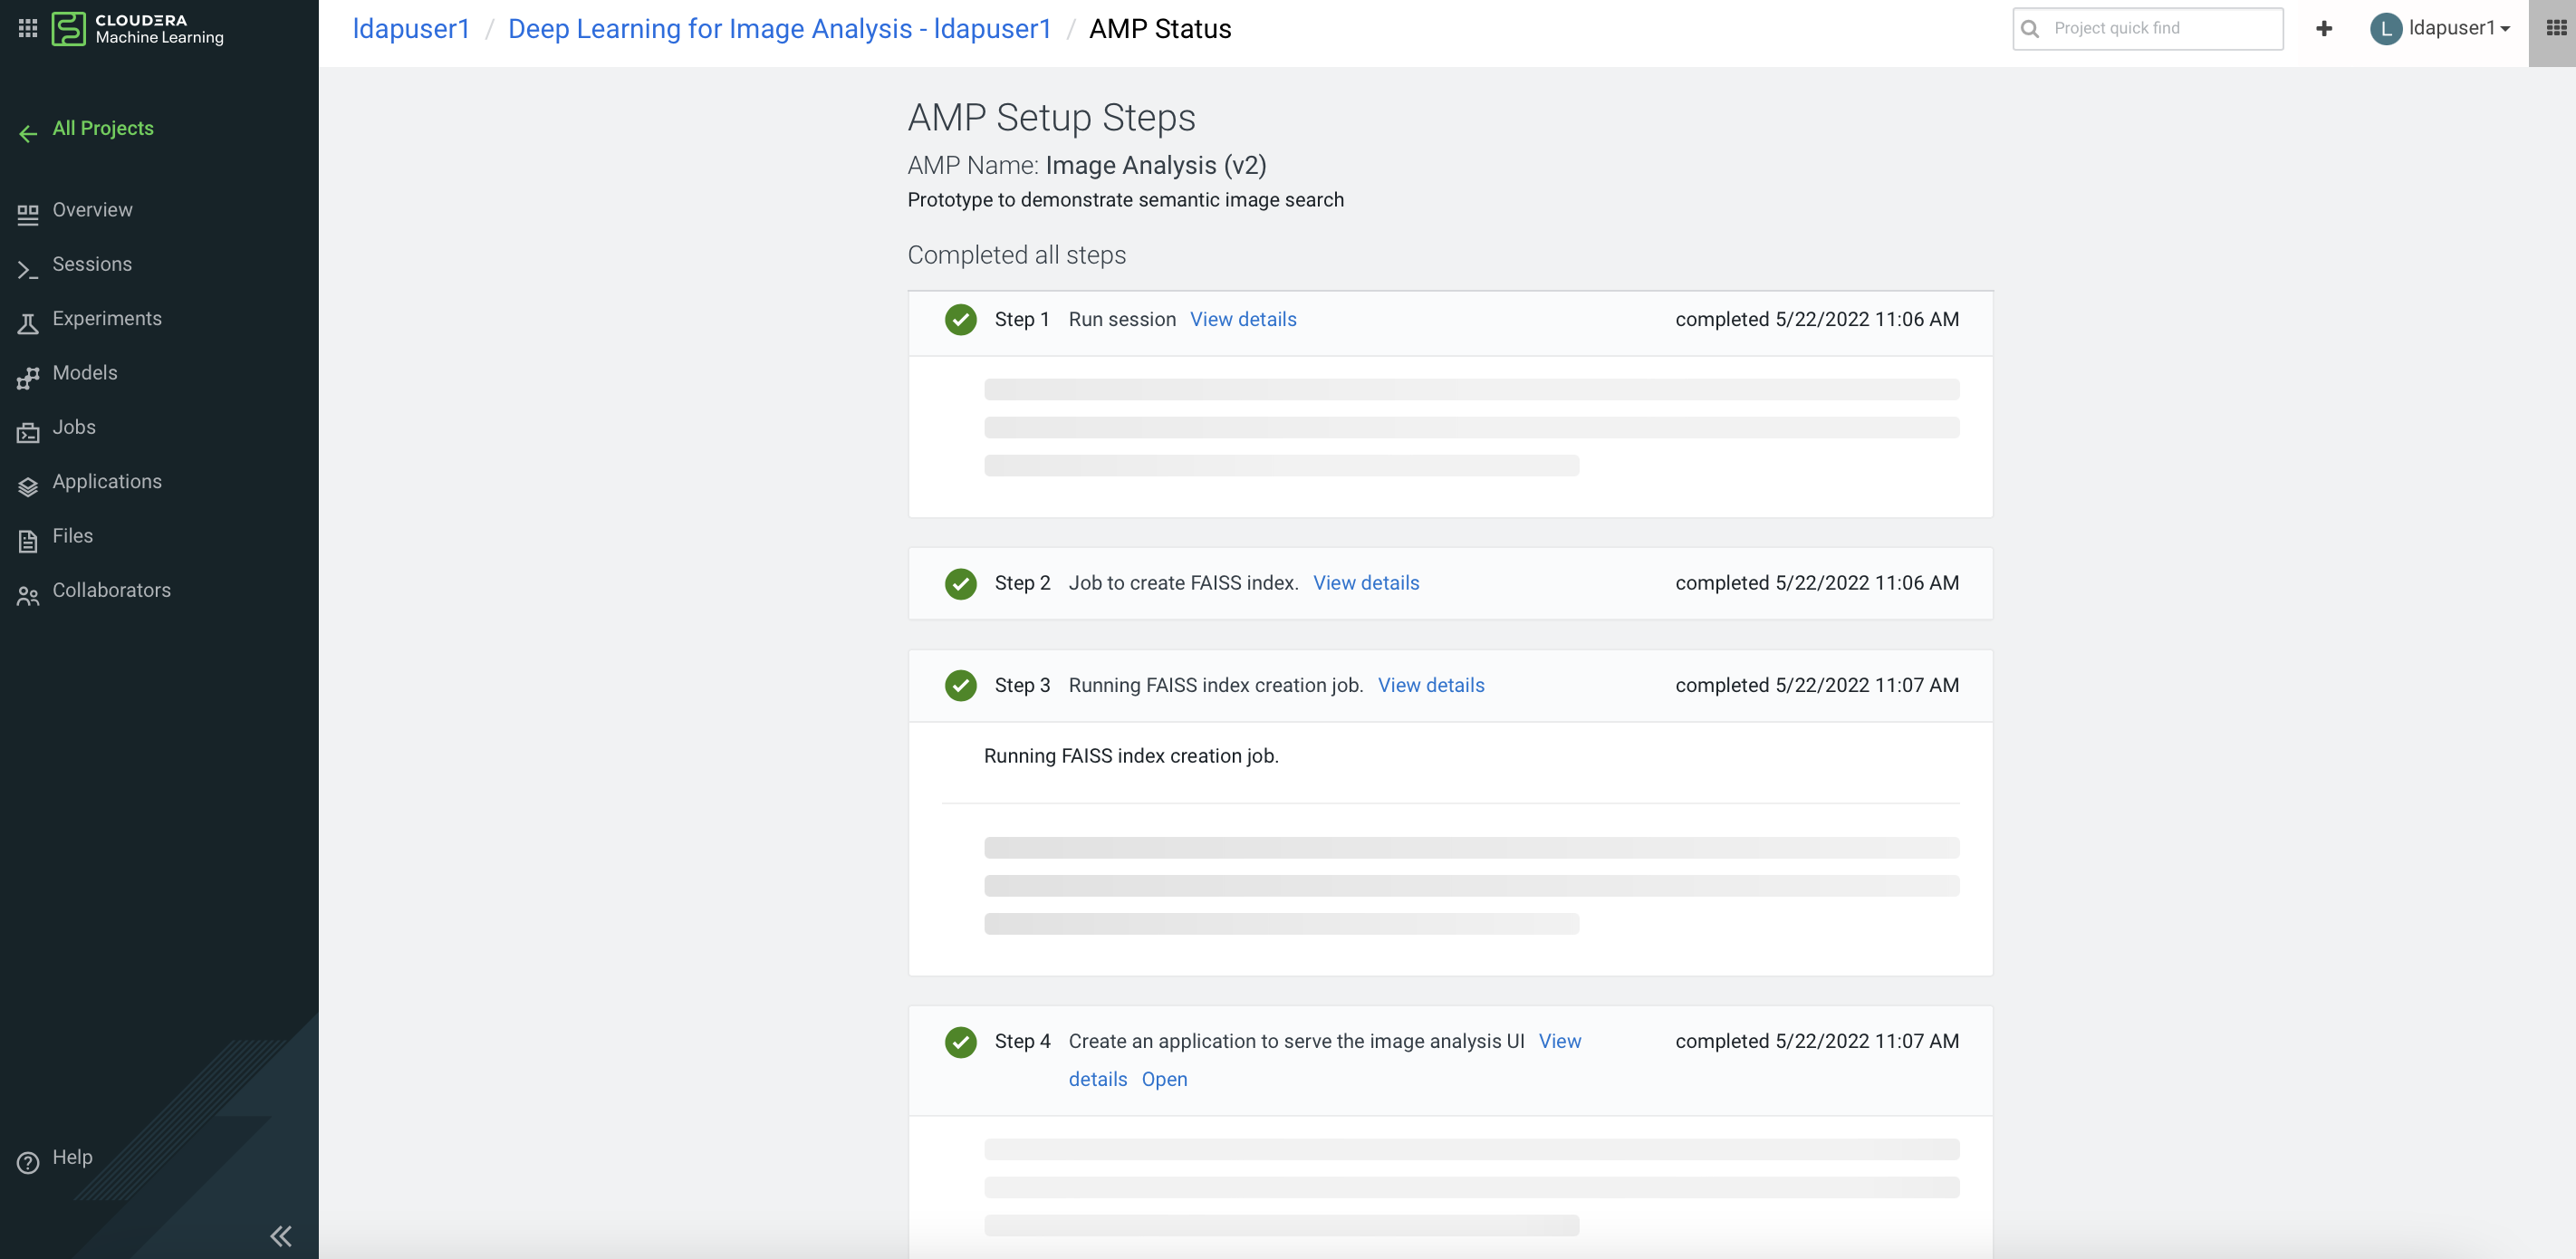Expand the Step 2 FAISS index header

(x=1182, y=583)
